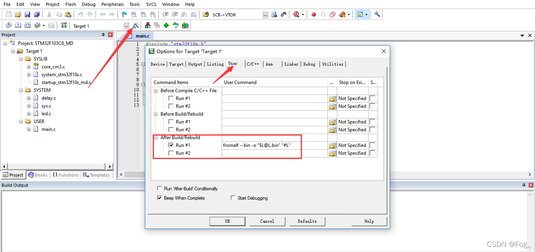
Task: Insert a breakpoint with red dot icon
Action: pyautogui.click(x=314, y=14)
